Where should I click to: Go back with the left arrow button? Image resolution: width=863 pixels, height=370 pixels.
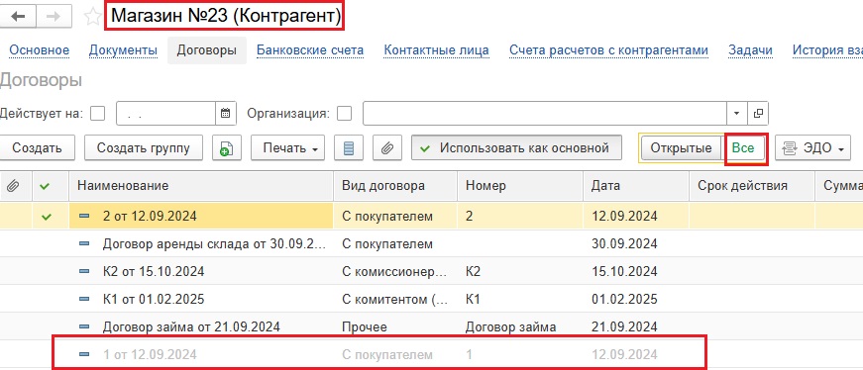click(x=18, y=17)
